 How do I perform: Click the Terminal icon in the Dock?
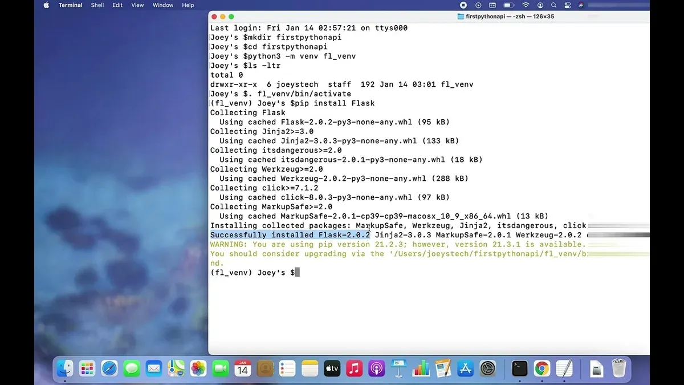(x=520, y=368)
